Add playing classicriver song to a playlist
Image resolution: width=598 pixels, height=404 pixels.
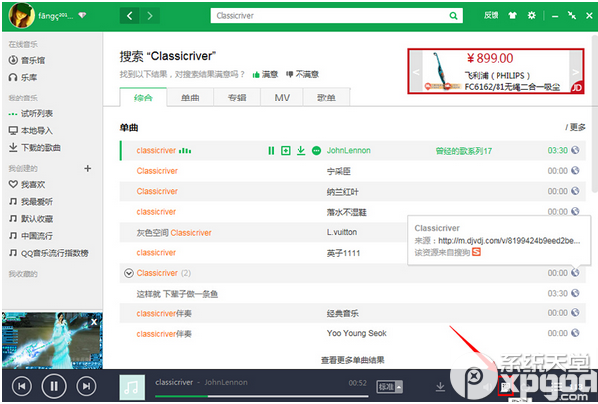[x=286, y=150]
